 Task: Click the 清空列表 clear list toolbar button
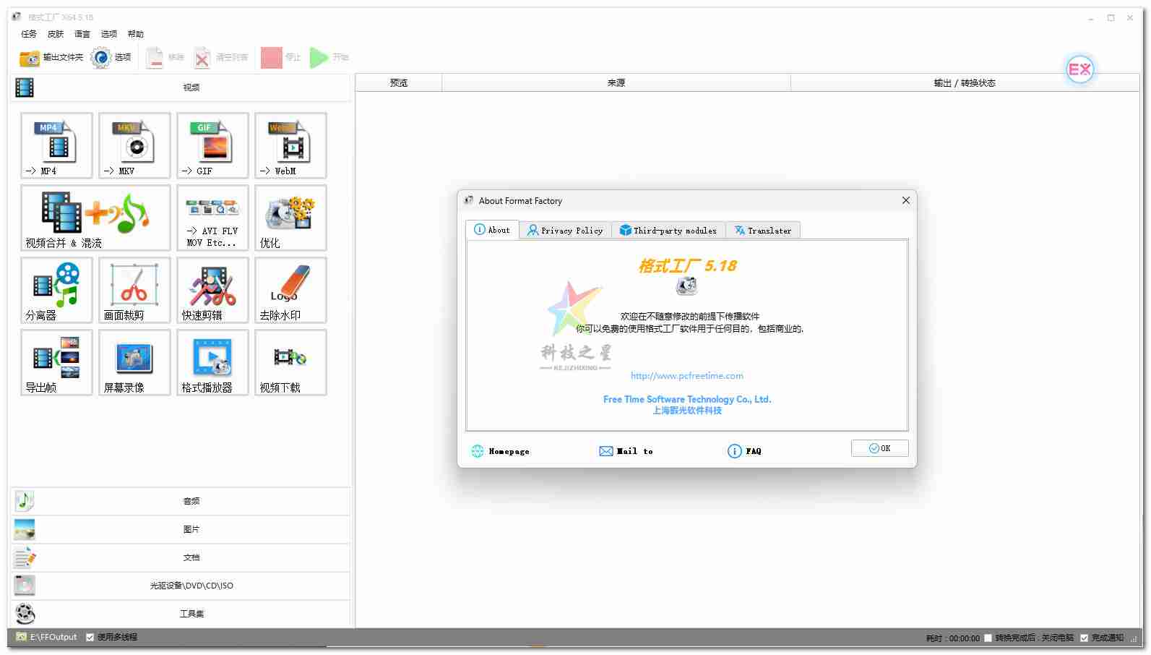point(221,57)
